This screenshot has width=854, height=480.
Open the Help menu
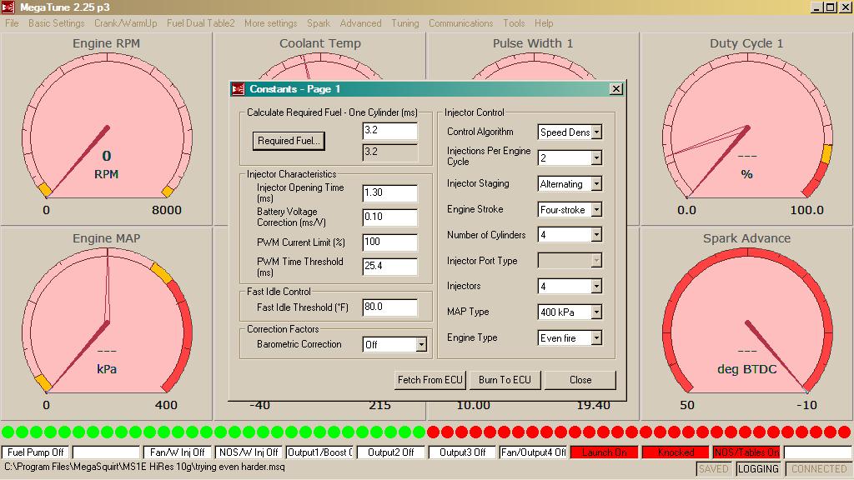[544, 22]
